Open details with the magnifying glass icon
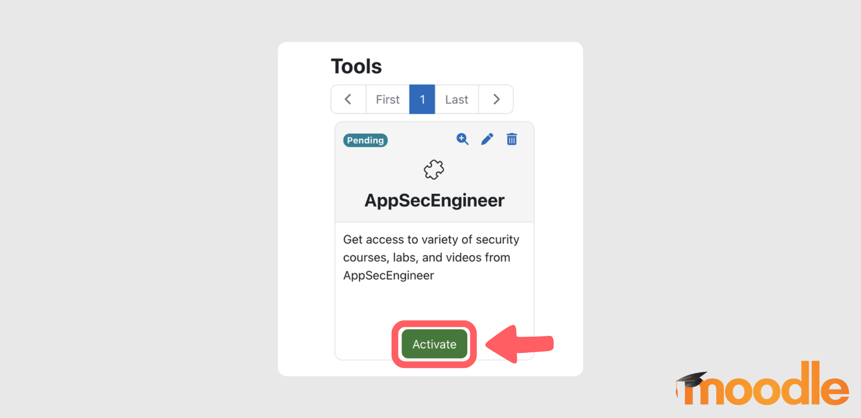861x418 pixels. tap(462, 139)
